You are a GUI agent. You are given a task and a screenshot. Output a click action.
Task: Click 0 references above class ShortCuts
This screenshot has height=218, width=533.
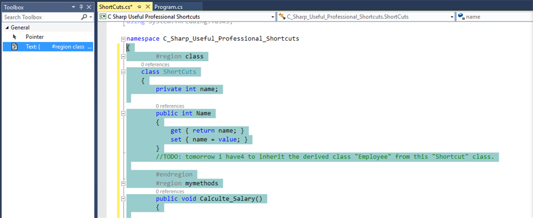tap(155, 64)
